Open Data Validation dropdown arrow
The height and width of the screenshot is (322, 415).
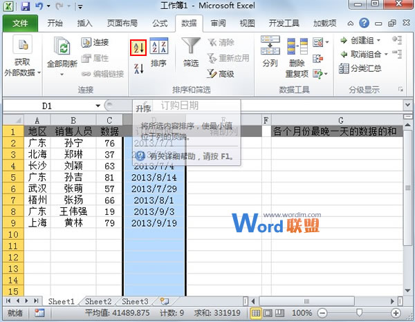tap(327, 42)
